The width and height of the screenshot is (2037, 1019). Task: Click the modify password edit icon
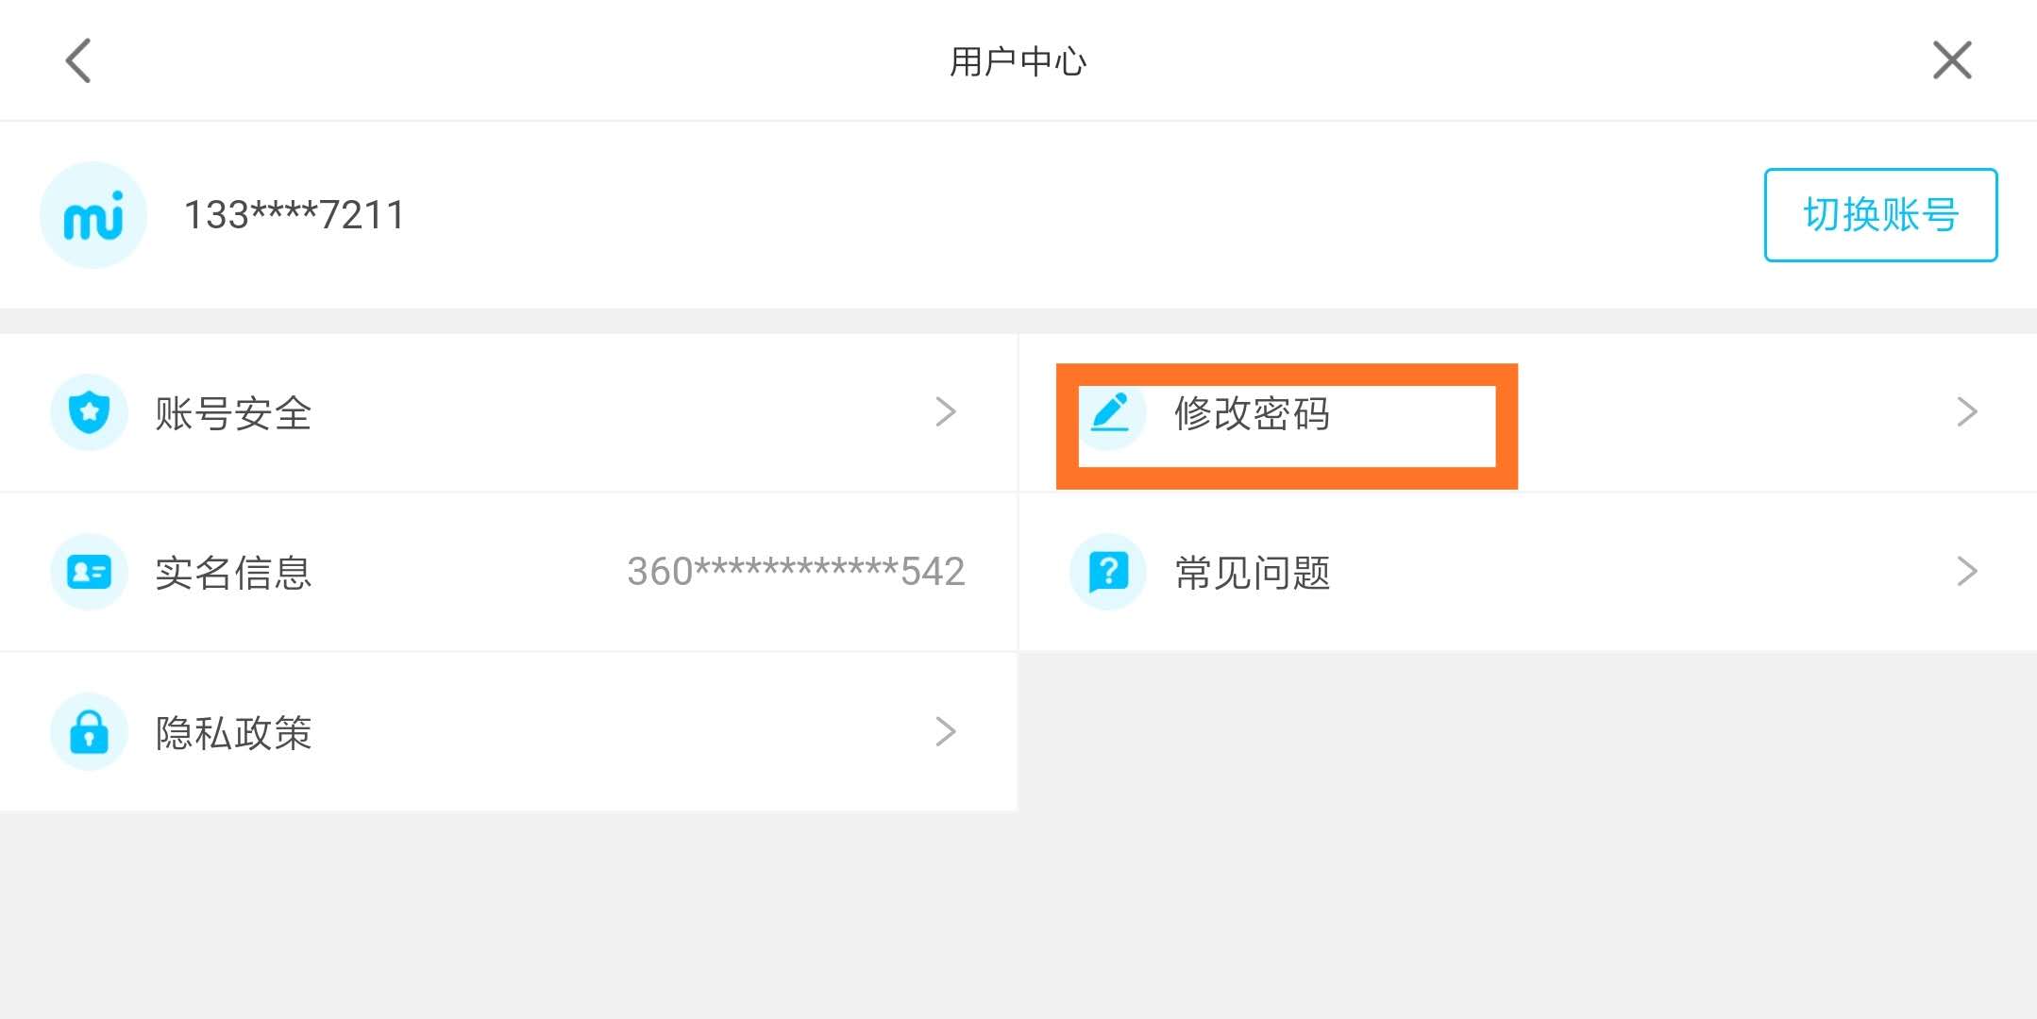pyautogui.click(x=1110, y=412)
